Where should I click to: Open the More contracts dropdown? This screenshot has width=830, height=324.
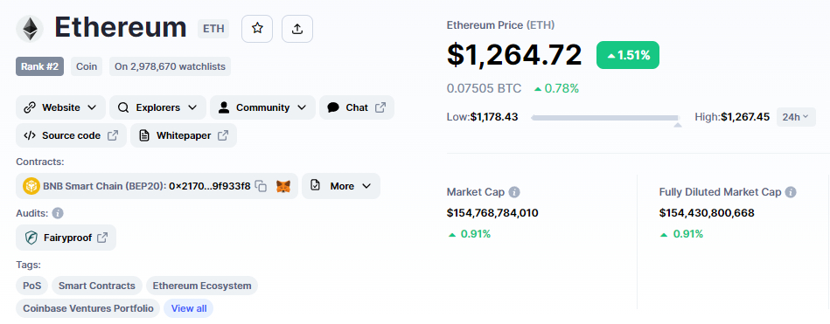341,186
